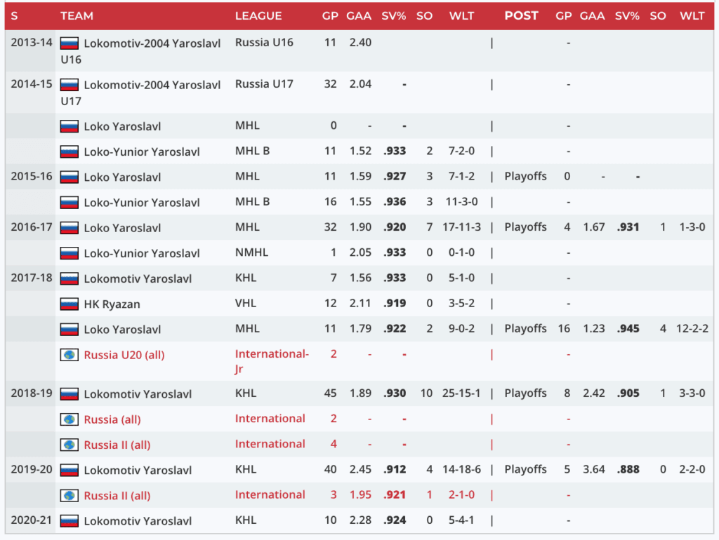Click the POST column header

tap(521, 15)
